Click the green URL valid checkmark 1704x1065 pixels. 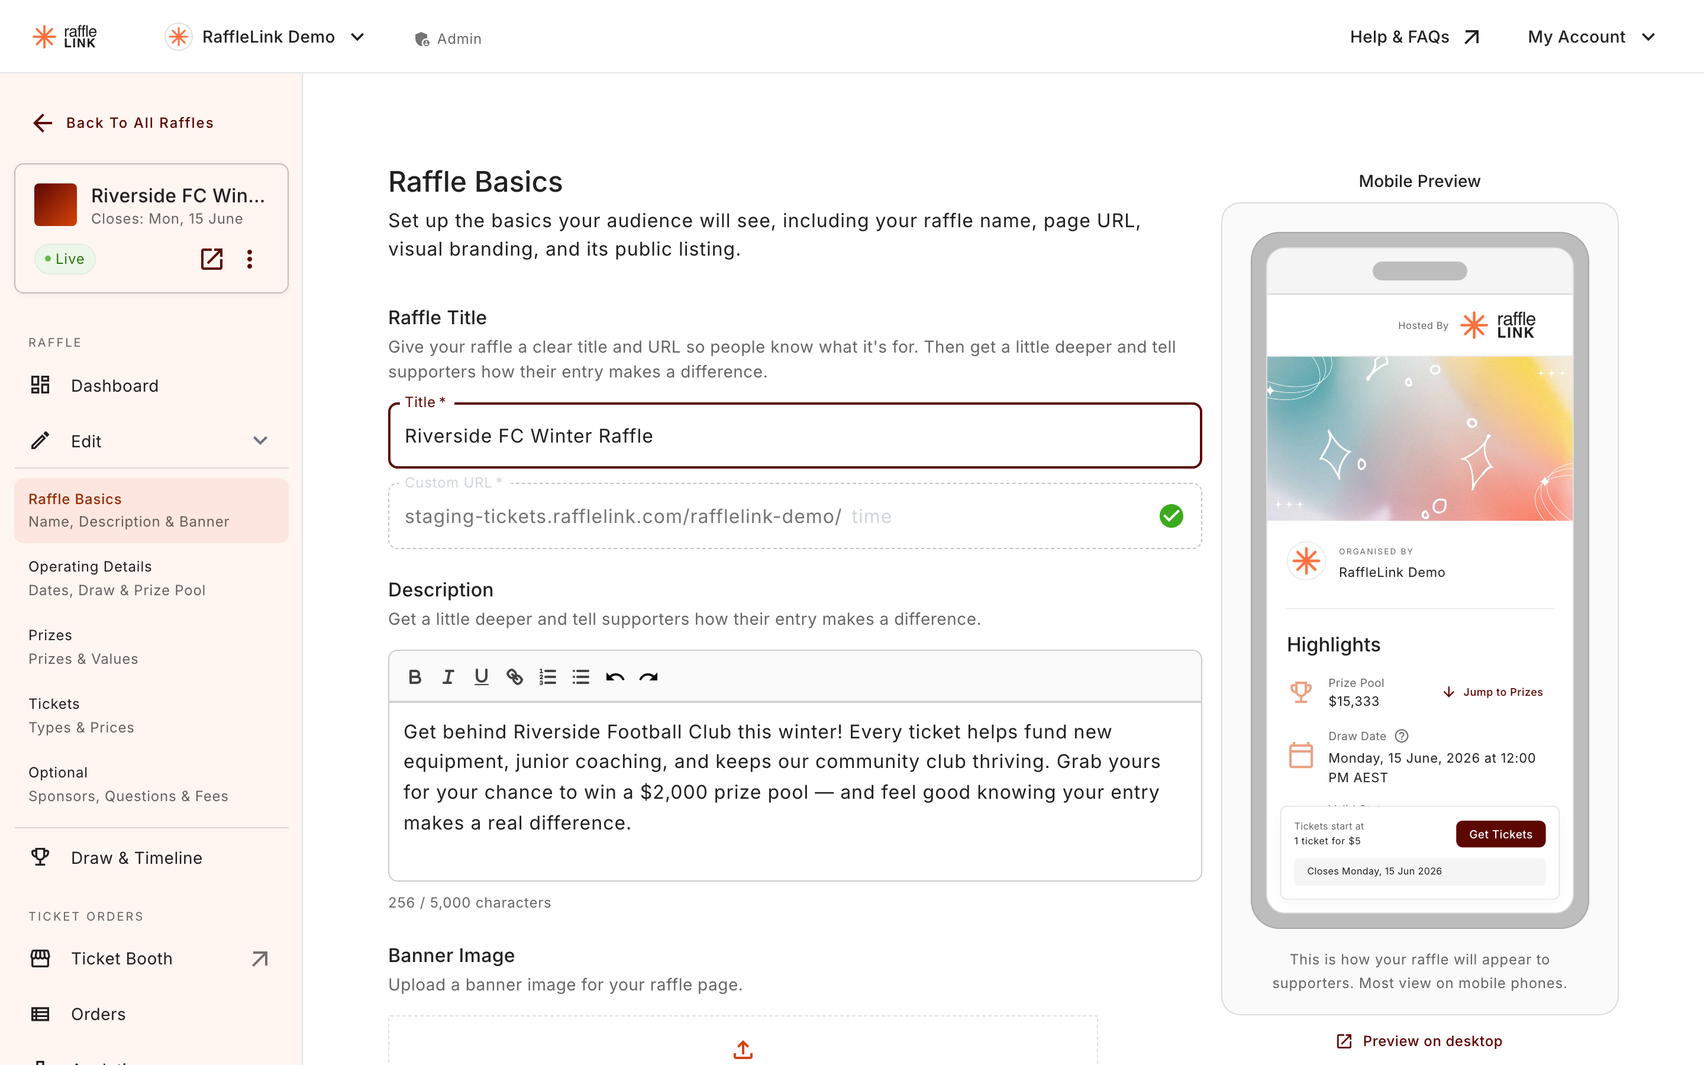(x=1171, y=517)
